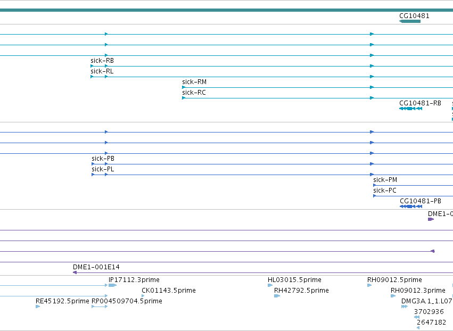Click the teal bar at the top
This screenshot has height=331, width=453.
pyautogui.click(x=227, y=10)
